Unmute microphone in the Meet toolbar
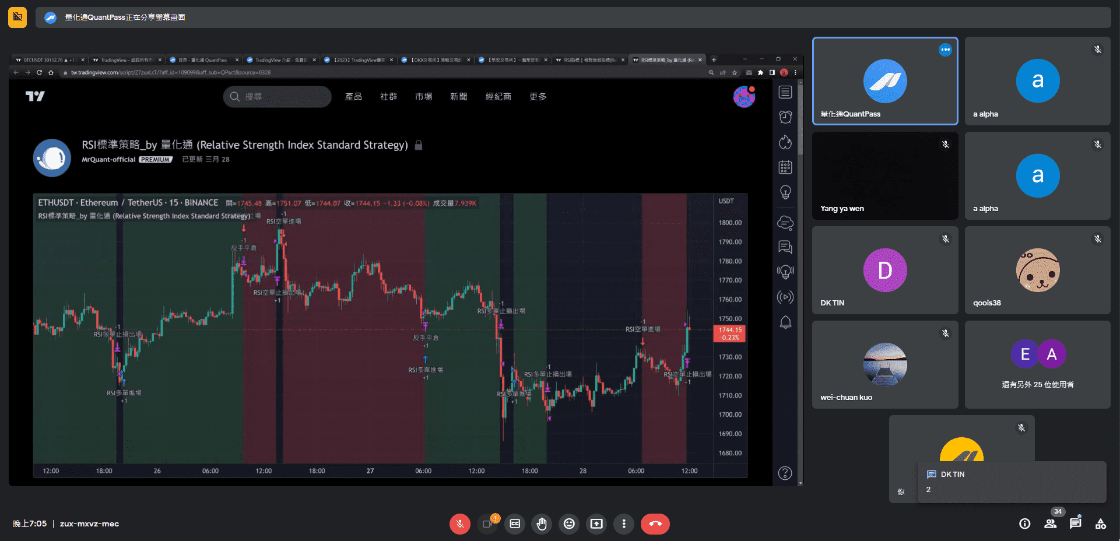This screenshot has width=1120, height=541. tap(460, 524)
